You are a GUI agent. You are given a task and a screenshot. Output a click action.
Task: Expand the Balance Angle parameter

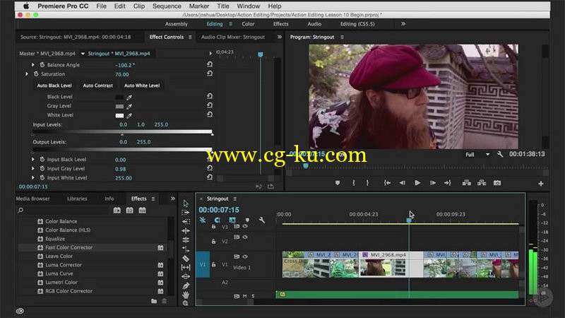pos(32,65)
